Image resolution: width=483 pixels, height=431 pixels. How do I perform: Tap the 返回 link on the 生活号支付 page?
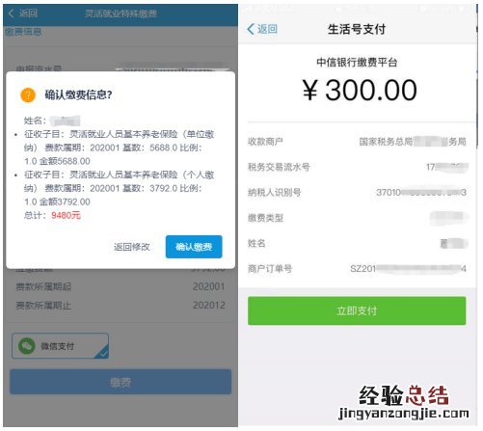(267, 29)
